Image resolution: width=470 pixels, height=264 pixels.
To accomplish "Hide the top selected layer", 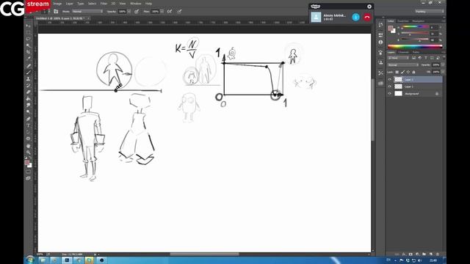I will (x=390, y=79).
